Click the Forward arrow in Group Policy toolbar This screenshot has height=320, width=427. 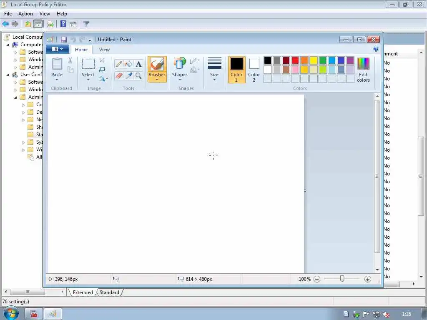coord(15,24)
